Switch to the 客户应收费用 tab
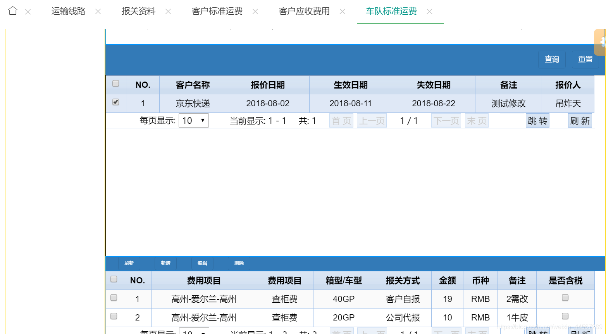The width and height of the screenshot is (606, 334). point(304,11)
